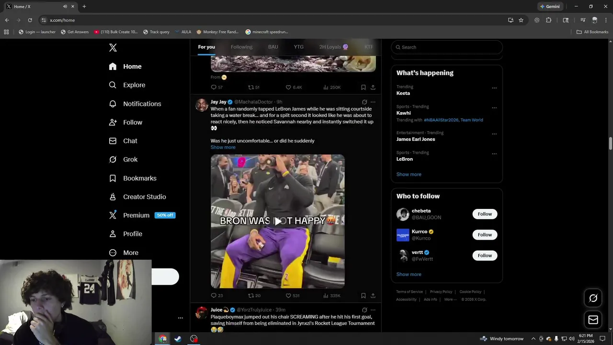Open Explore from the sidebar

[127, 85]
